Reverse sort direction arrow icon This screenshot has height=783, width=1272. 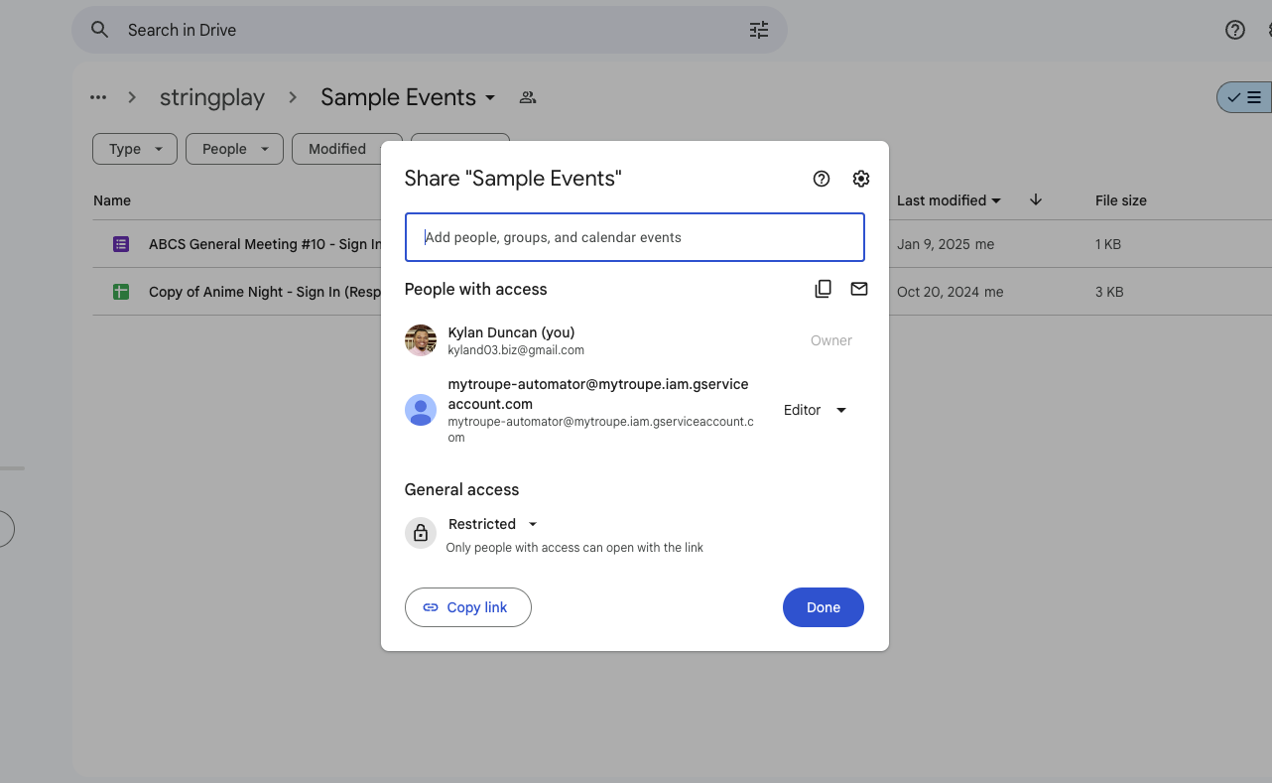(1036, 200)
